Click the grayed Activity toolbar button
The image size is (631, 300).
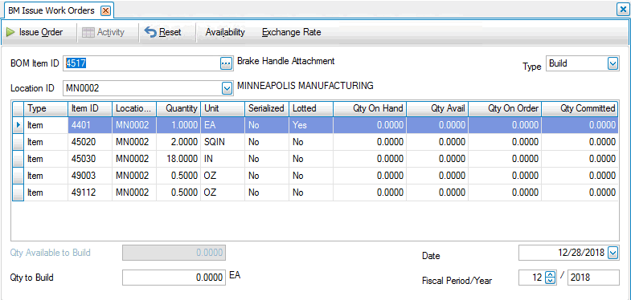104,32
